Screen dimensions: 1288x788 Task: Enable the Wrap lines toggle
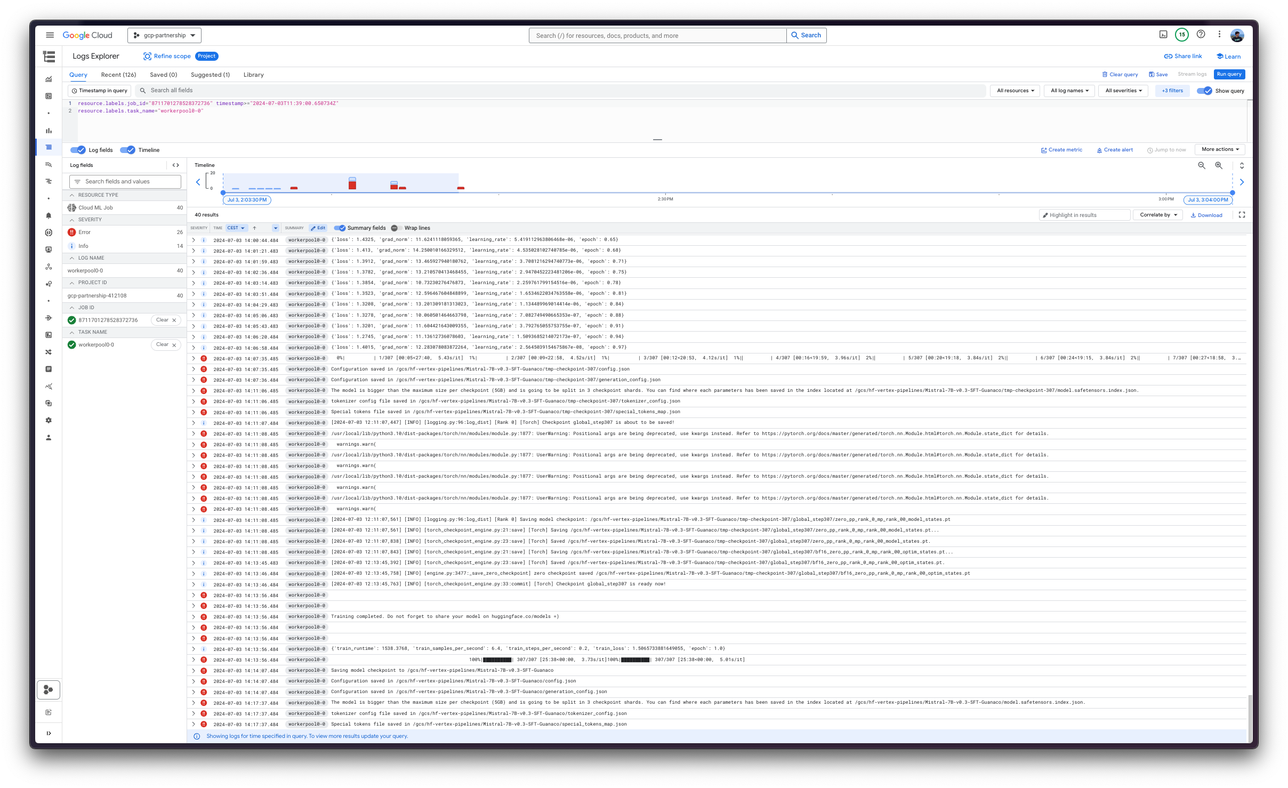point(396,228)
